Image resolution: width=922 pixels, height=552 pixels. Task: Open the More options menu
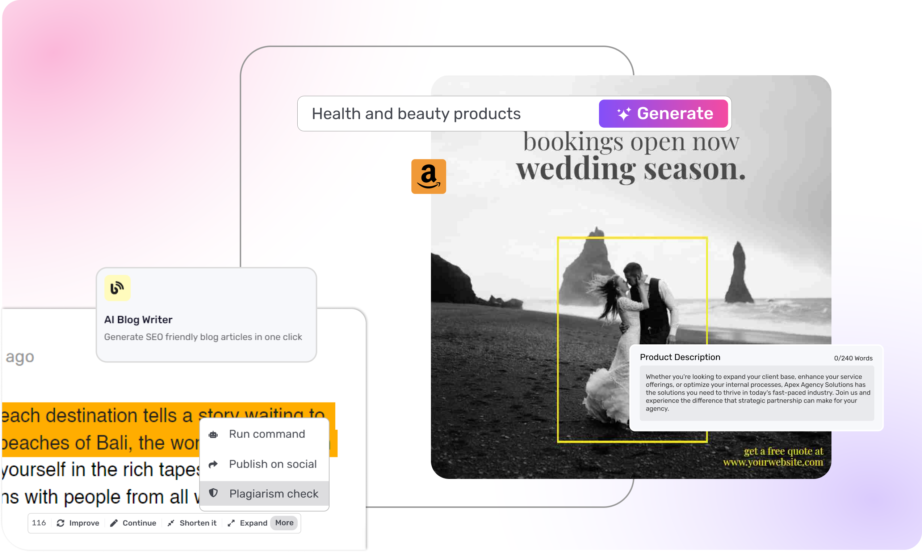point(284,523)
